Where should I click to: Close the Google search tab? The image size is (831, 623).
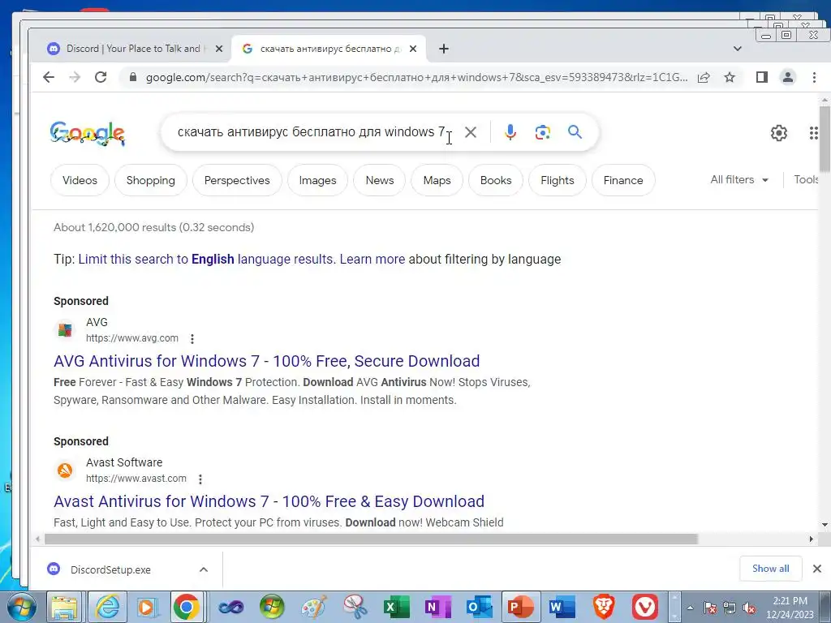click(413, 49)
